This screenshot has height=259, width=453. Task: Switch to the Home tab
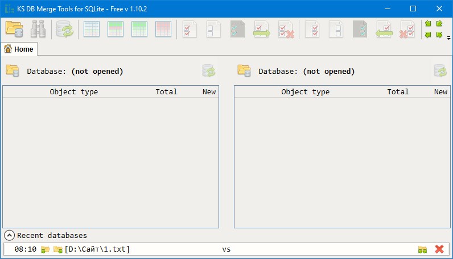[x=19, y=49]
